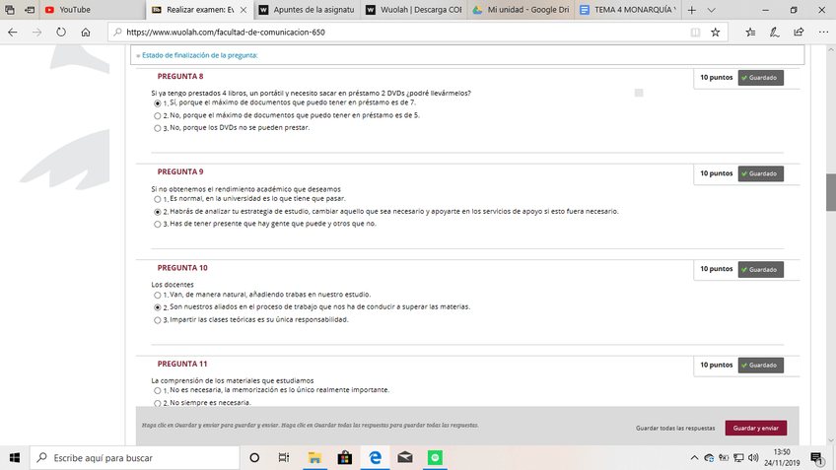Go to the browser home page
The height and width of the screenshot is (470, 836).
86,32
